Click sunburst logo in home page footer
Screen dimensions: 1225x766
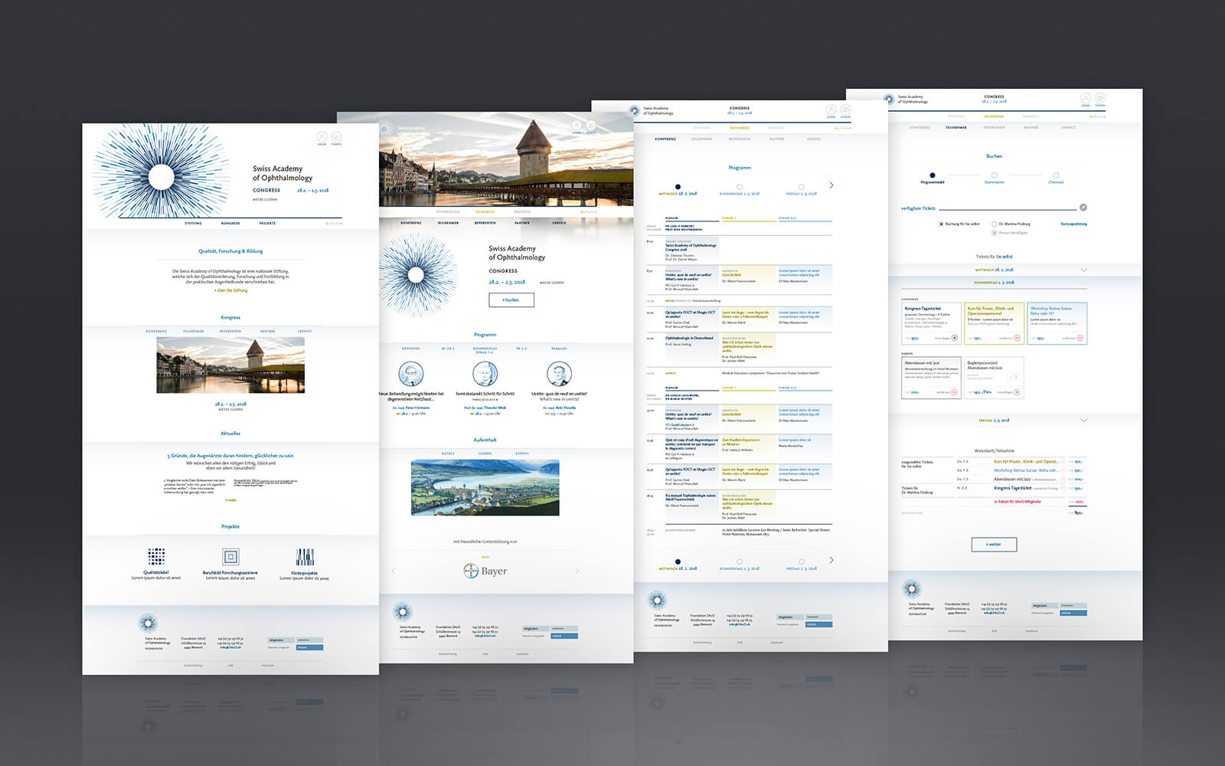pos(148,622)
